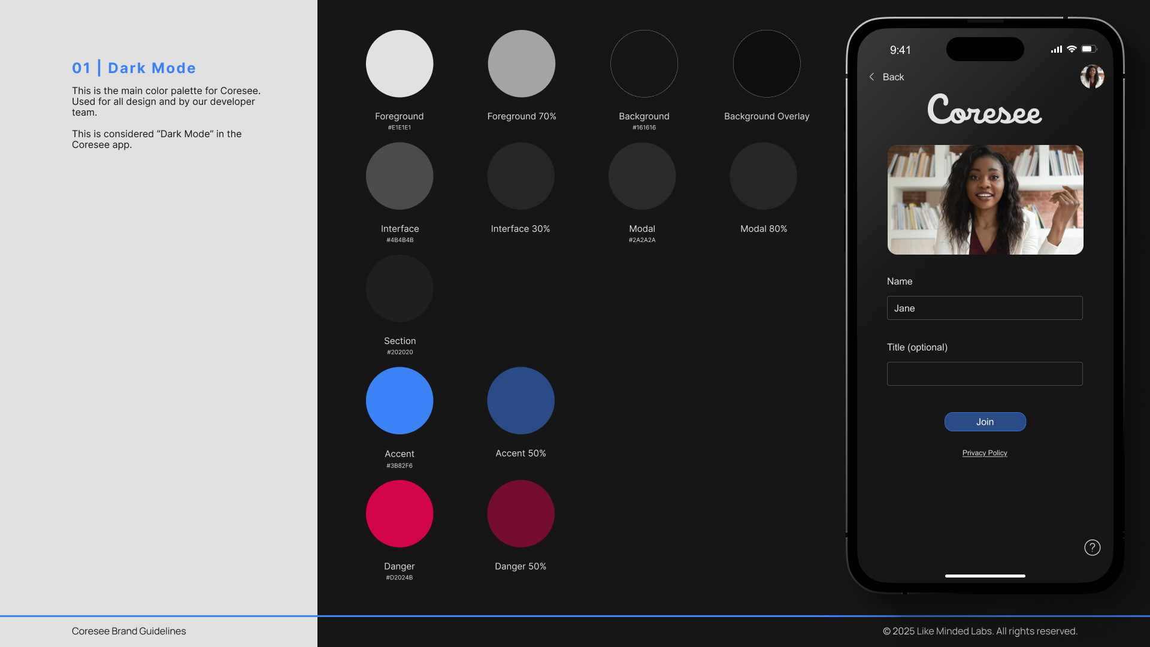This screenshot has width=1150, height=647.
Task: Open the Privacy Policy link
Action: pyautogui.click(x=984, y=453)
